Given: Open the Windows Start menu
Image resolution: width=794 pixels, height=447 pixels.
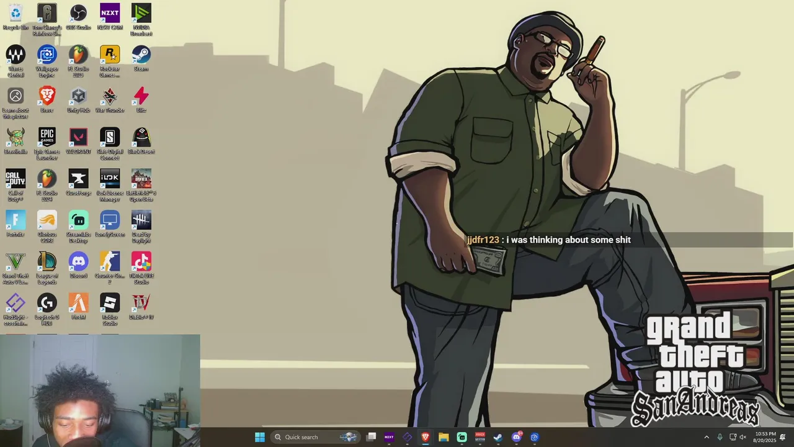Looking at the screenshot, I should (x=260, y=437).
